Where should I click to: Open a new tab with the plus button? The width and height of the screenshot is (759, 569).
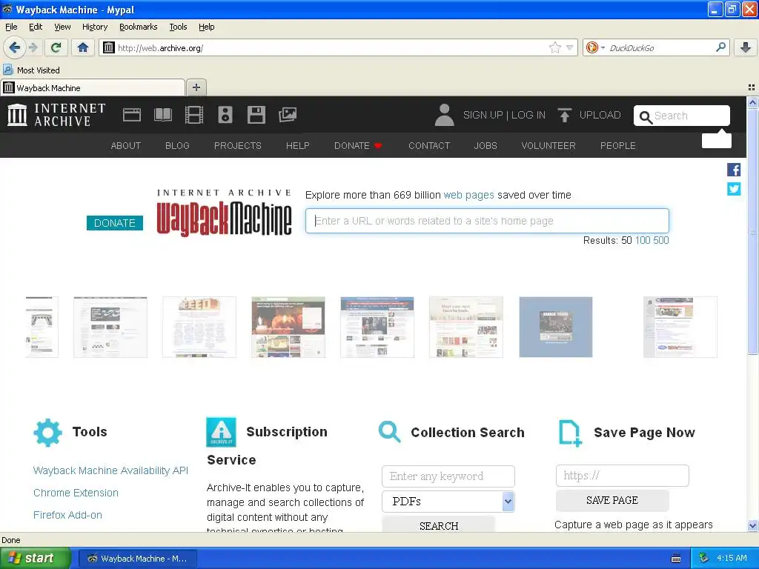click(196, 87)
